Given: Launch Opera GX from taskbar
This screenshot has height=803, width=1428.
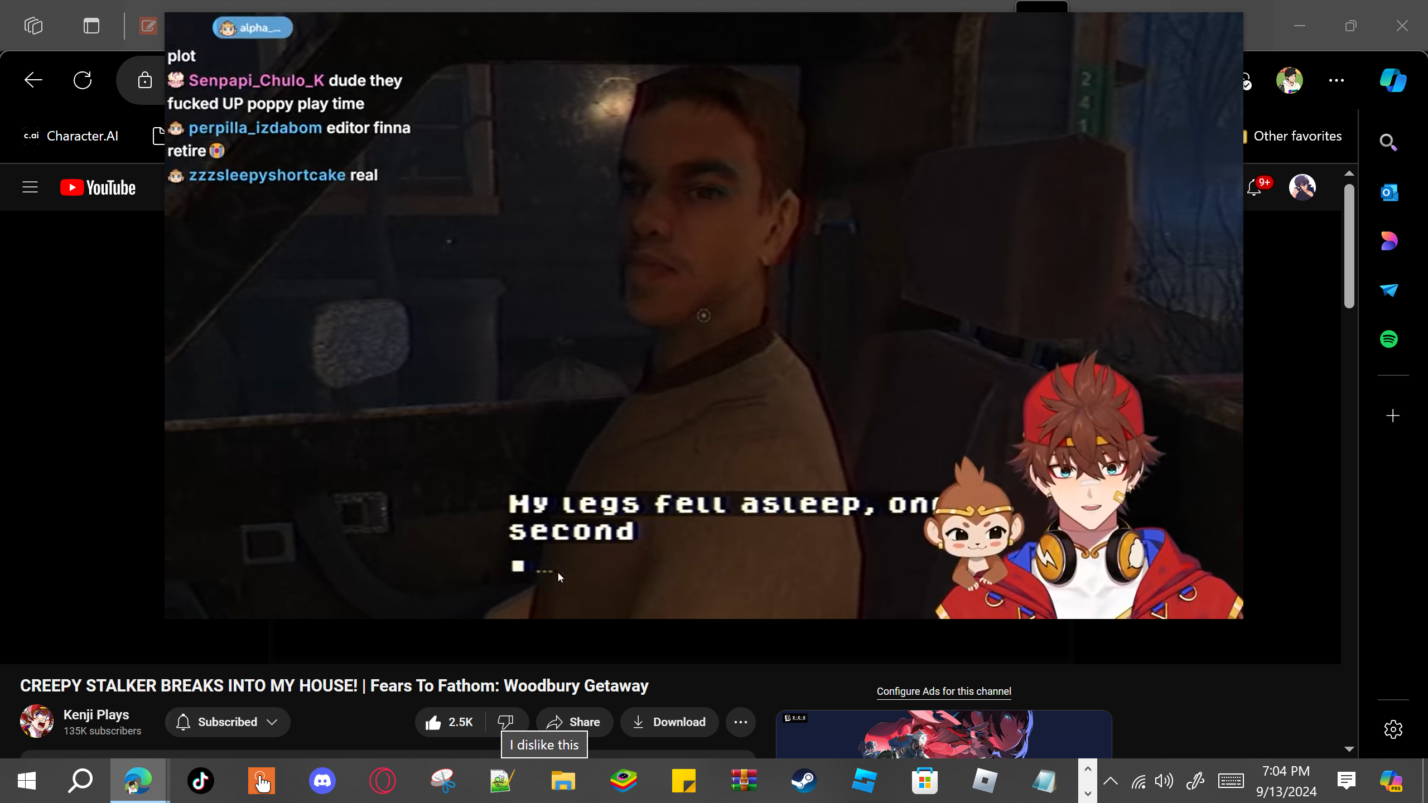Looking at the screenshot, I should [383, 780].
